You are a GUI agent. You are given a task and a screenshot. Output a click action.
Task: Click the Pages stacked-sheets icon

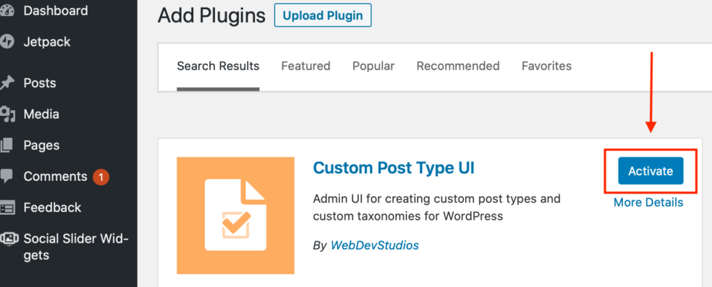(6, 146)
